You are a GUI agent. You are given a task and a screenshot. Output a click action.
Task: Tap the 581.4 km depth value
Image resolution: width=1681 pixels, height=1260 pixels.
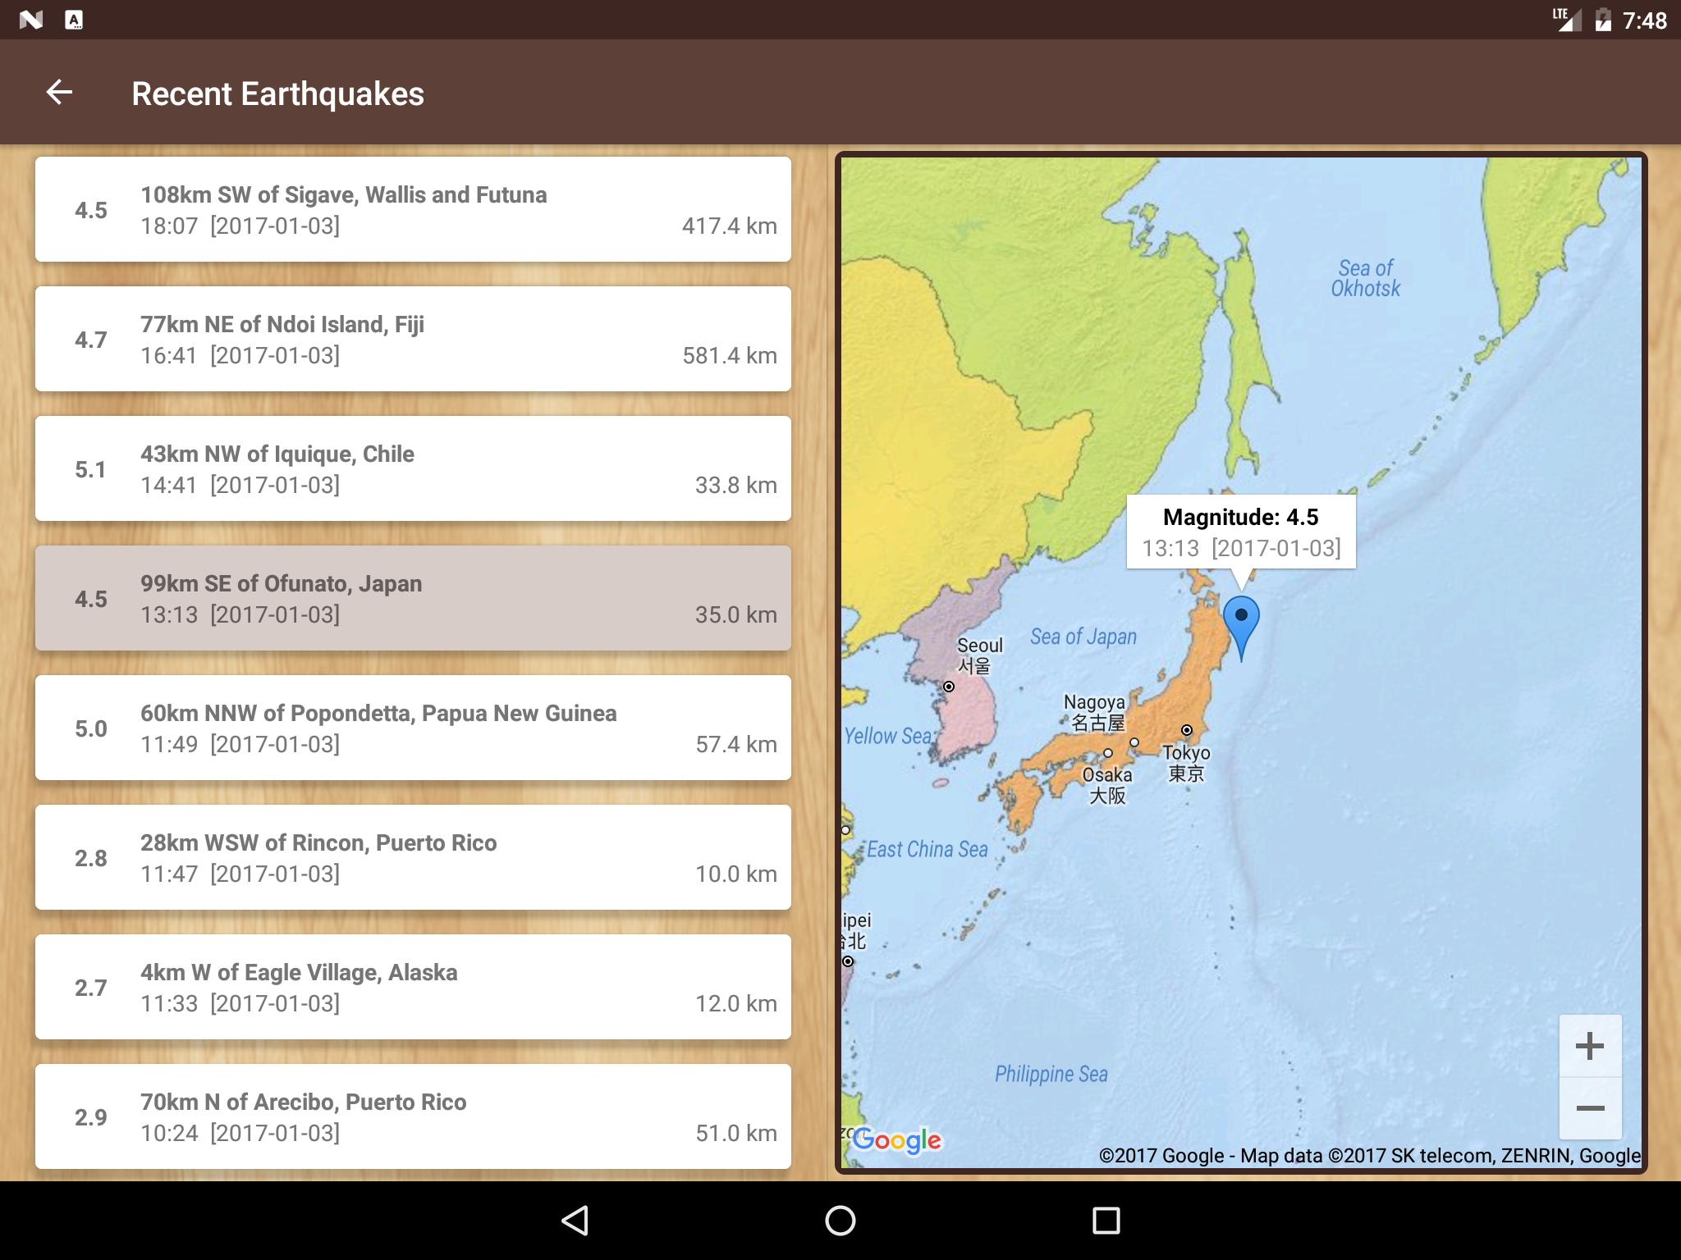coord(729,355)
